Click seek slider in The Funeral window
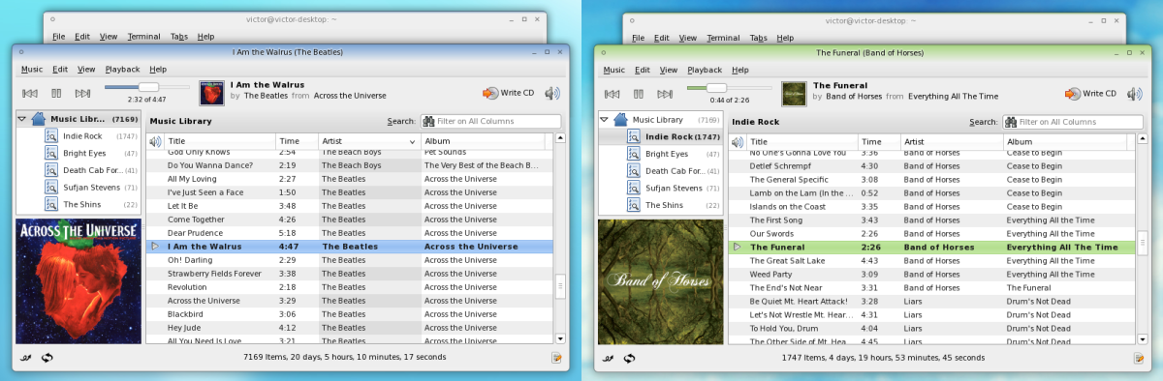The image size is (1163, 381). (x=729, y=87)
